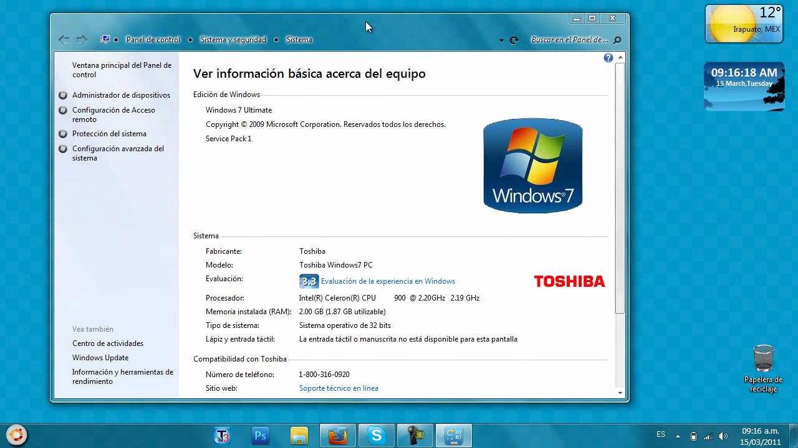Open Evaluación de la experiencia en Windows

388,281
